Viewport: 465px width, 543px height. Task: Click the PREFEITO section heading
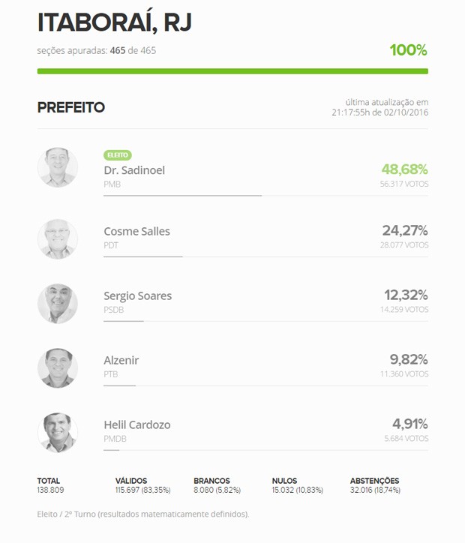(x=71, y=108)
